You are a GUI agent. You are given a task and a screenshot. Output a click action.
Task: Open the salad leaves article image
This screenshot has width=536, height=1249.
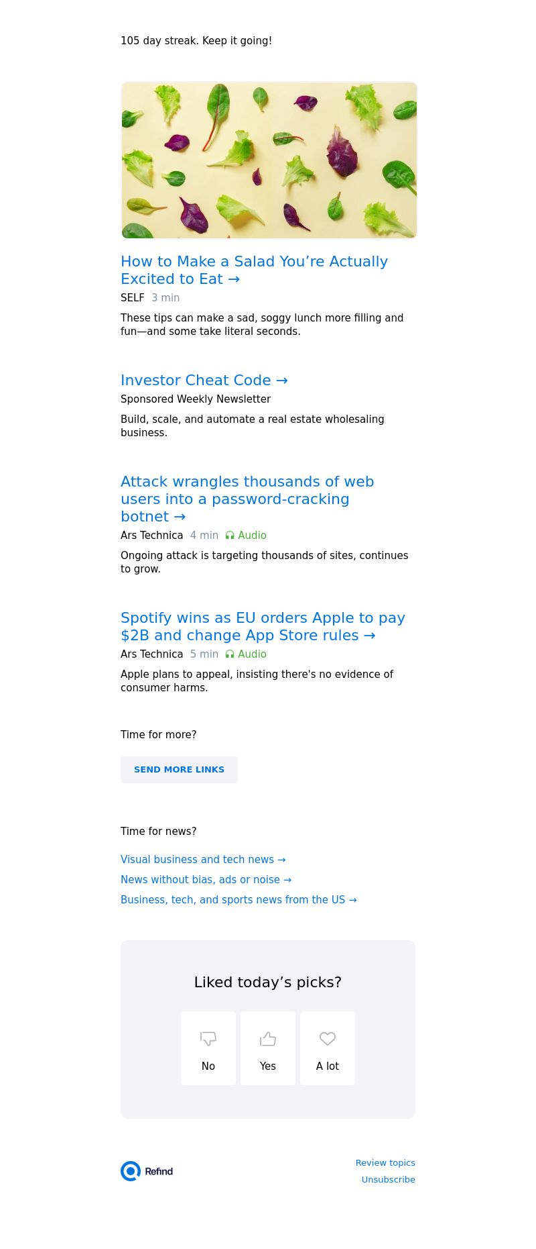[269, 160]
